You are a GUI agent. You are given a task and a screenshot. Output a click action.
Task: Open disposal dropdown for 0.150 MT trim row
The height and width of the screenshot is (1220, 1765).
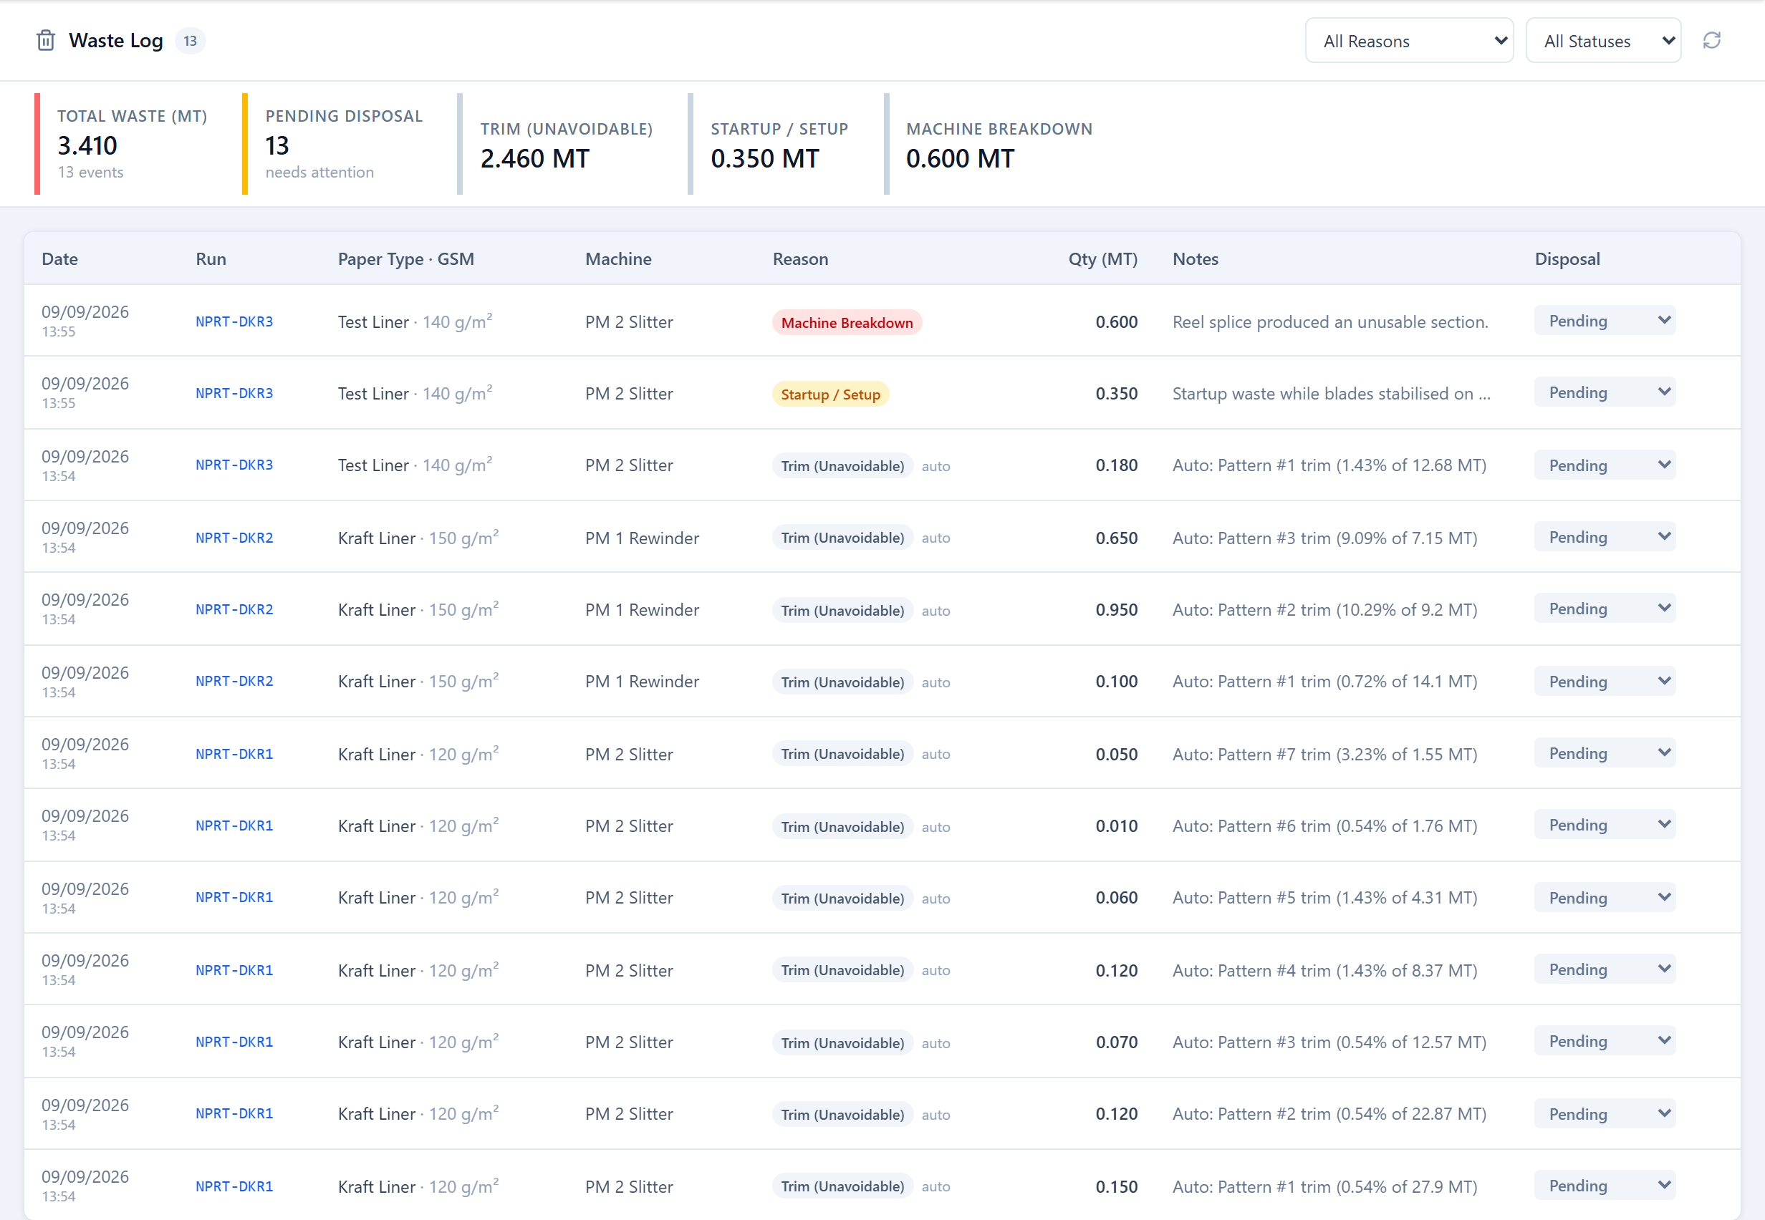pyautogui.click(x=1605, y=1186)
